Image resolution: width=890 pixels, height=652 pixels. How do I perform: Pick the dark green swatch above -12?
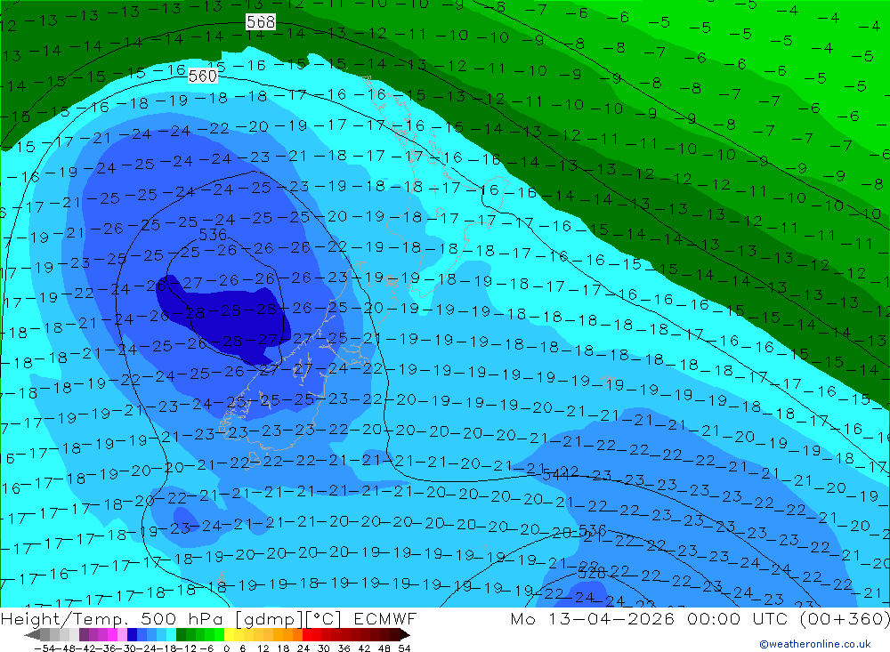[x=181, y=634]
